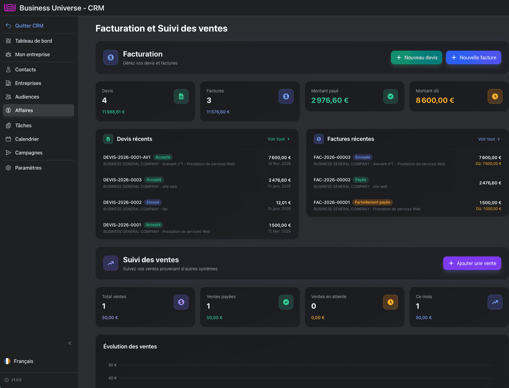509x388 pixels.
Task: Click the Payée status badge on FAC-2026-00002
Action: pos(361,179)
